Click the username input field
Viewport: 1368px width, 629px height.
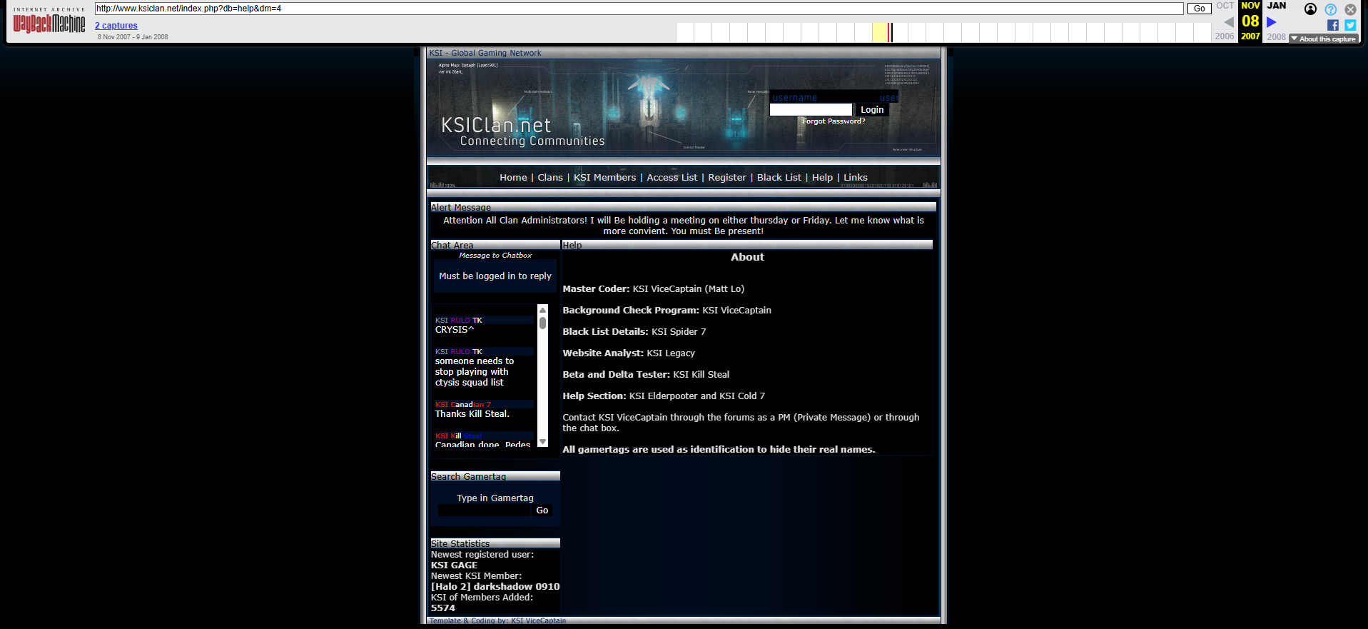810,110
